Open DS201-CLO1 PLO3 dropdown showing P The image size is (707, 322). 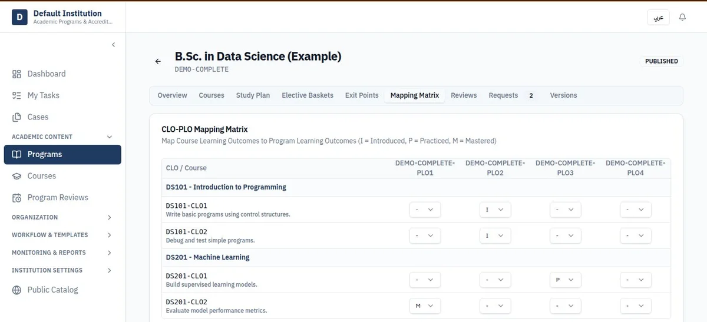coord(565,280)
